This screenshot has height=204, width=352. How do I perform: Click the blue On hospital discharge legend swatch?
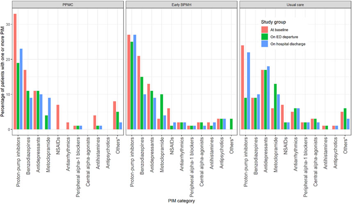(x=265, y=44)
